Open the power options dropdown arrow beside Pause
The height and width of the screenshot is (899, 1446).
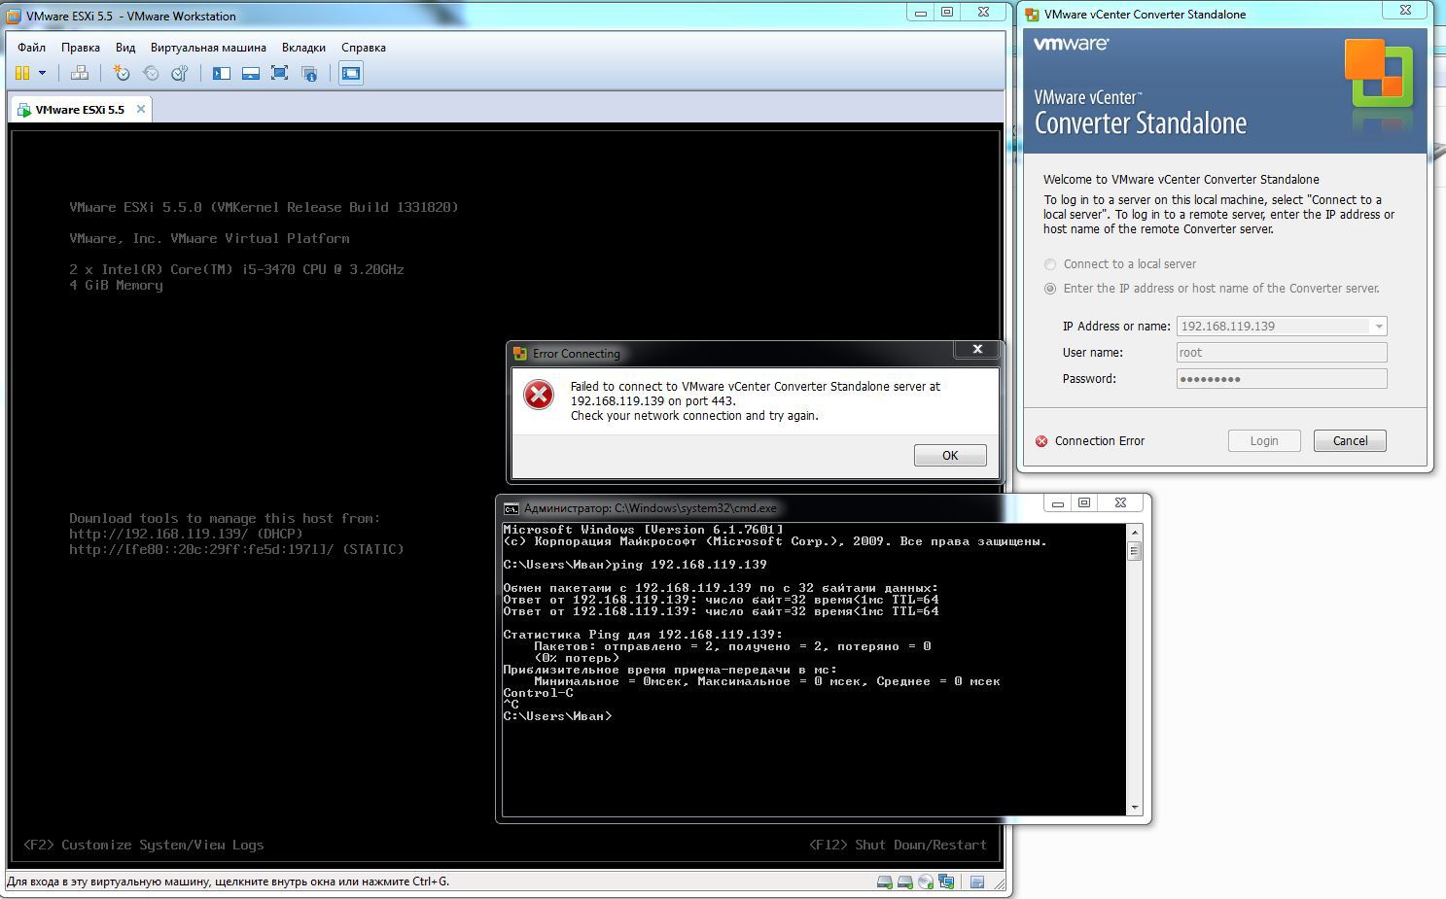pyautogui.click(x=42, y=73)
